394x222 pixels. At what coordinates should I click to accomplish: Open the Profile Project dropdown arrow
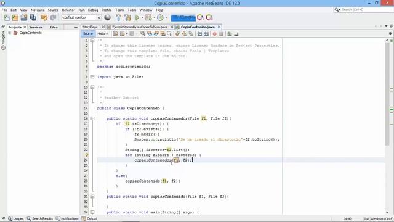(166, 18)
